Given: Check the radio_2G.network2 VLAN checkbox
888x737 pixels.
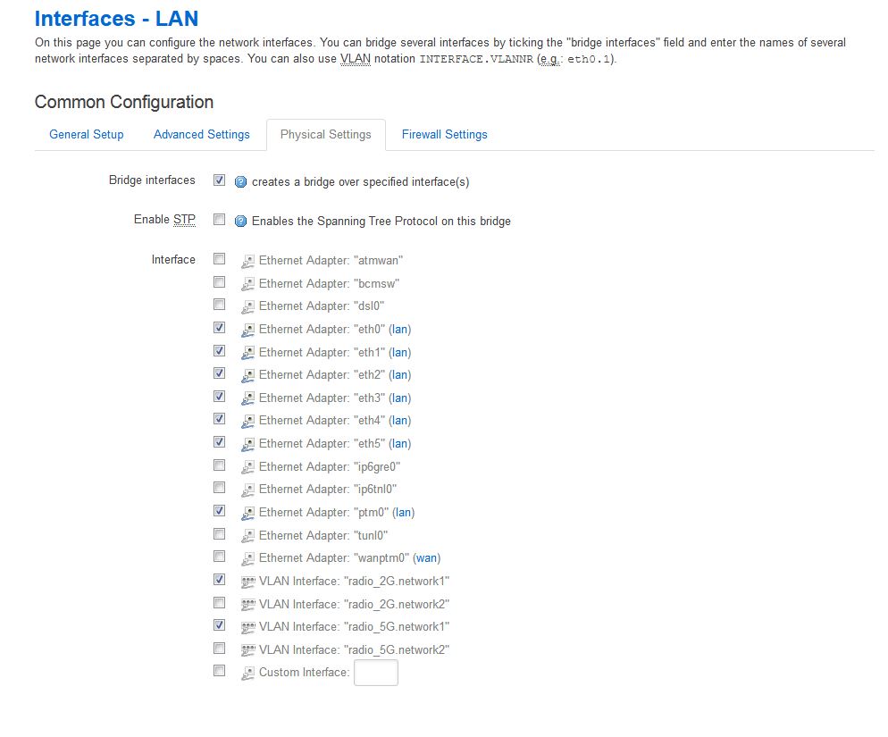Looking at the screenshot, I should (x=219, y=602).
